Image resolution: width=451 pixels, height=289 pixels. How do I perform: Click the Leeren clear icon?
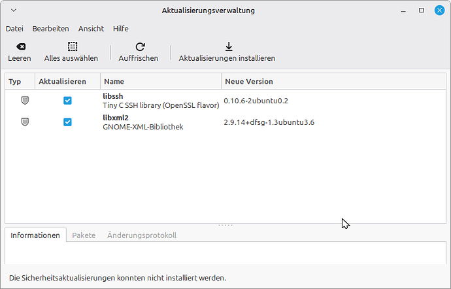(20, 46)
